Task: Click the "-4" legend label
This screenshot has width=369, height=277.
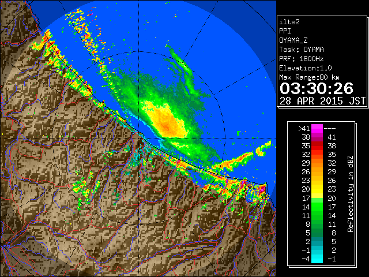Action: [306, 259]
